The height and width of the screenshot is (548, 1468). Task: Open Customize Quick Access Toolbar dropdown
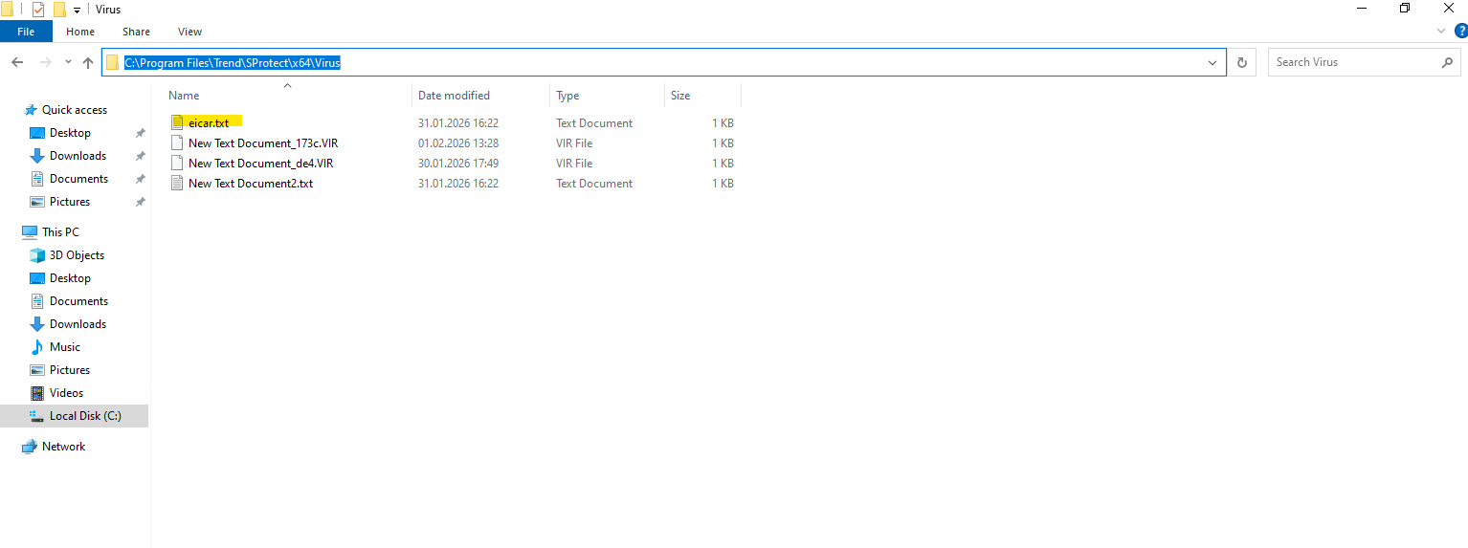[x=77, y=10]
